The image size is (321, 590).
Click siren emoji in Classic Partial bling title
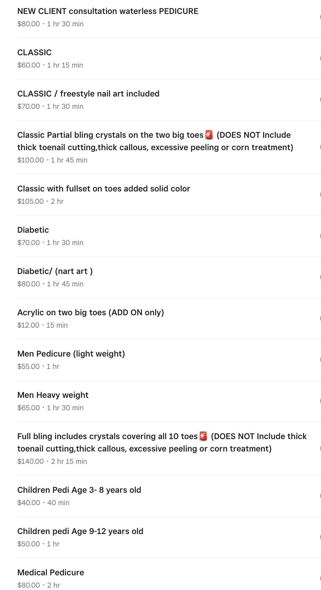click(209, 135)
